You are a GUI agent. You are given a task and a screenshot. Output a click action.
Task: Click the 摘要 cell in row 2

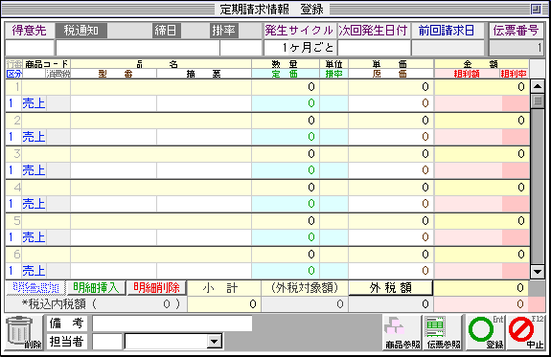pos(204,137)
